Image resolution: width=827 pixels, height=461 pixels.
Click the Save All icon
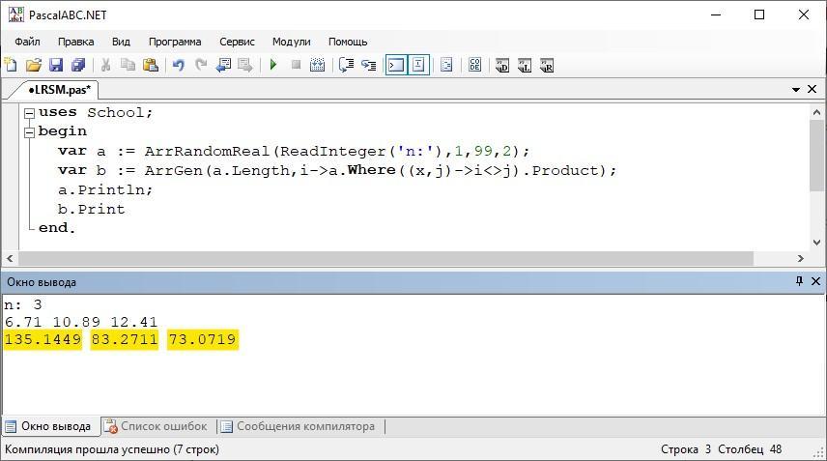pyautogui.click(x=78, y=65)
